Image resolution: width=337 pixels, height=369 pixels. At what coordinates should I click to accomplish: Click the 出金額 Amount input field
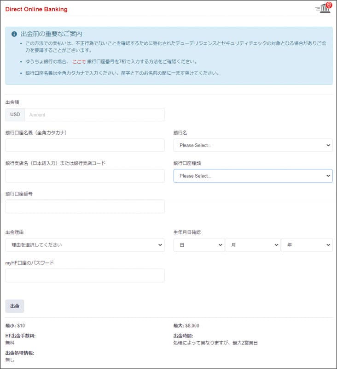94,114
